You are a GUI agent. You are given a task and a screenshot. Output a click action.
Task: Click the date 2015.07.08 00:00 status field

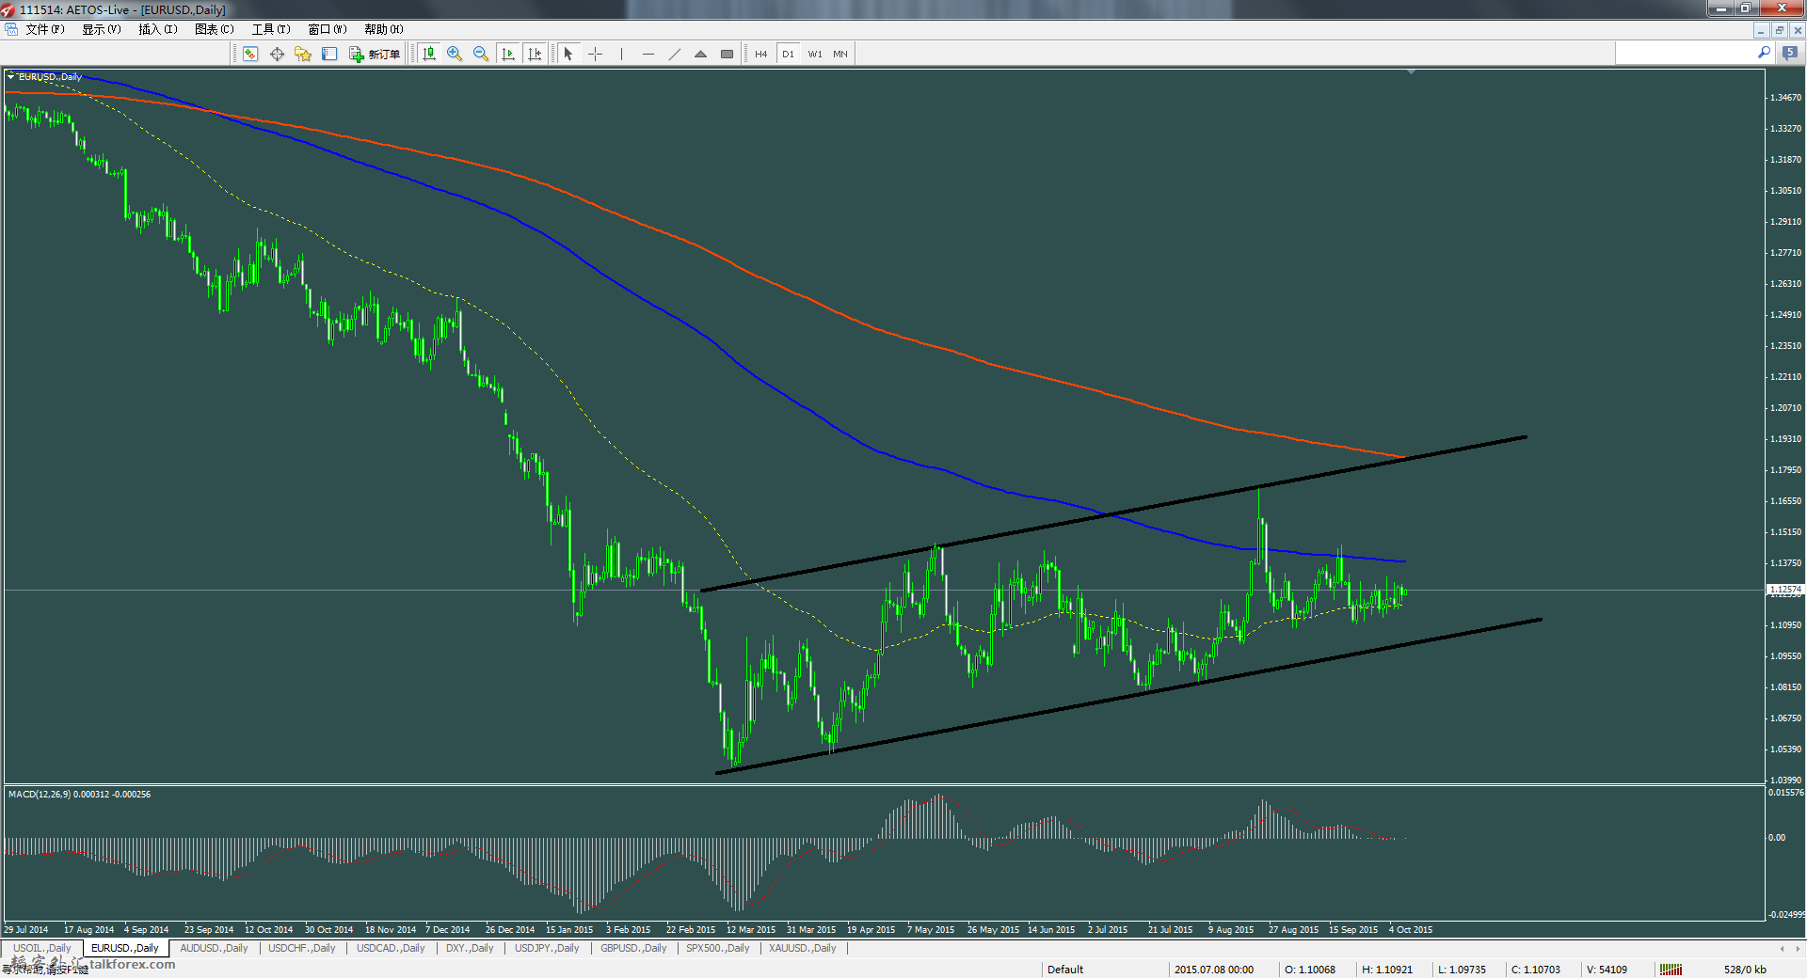pos(1213,970)
